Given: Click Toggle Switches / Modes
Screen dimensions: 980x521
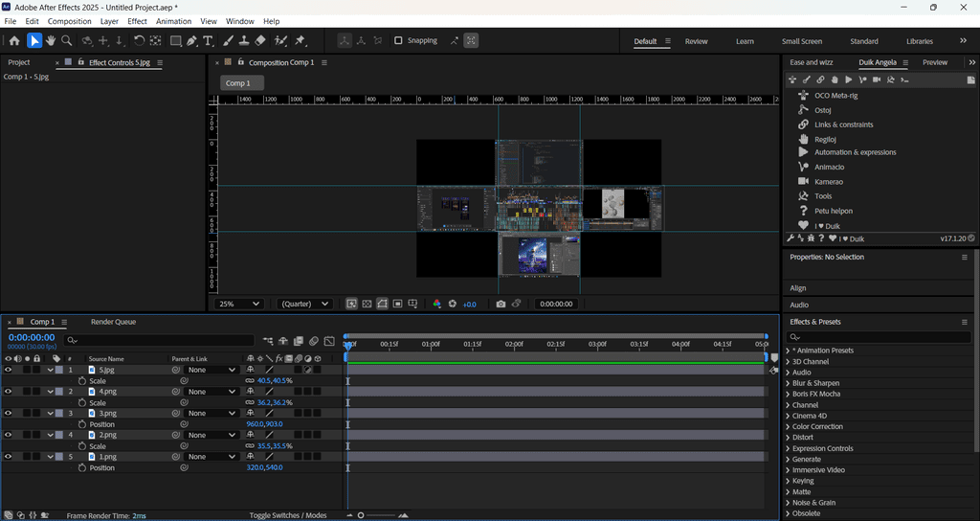Looking at the screenshot, I should 288,515.
